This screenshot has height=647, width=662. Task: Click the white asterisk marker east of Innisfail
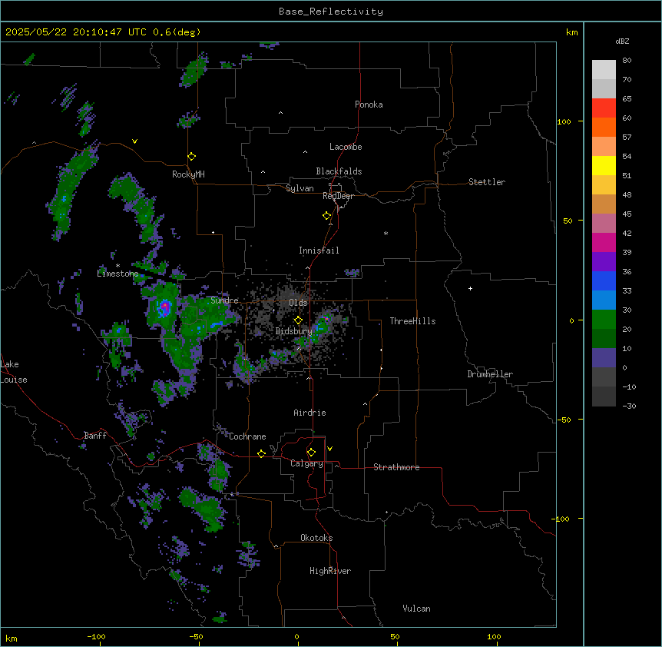tap(386, 233)
